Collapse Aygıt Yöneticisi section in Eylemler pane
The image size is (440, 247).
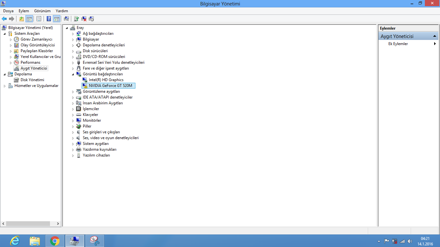click(x=435, y=36)
